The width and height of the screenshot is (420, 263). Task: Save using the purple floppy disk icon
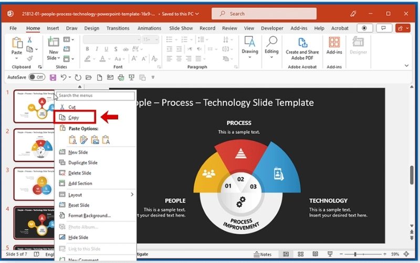point(53,77)
